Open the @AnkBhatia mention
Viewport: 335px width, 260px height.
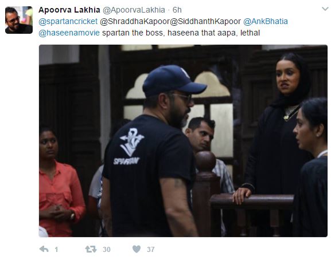point(266,21)
